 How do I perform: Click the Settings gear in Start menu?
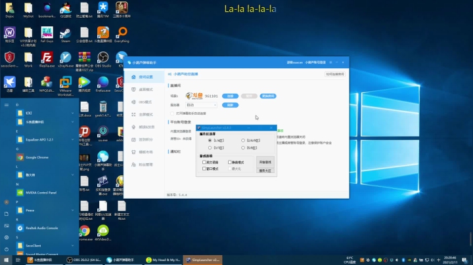7,237
